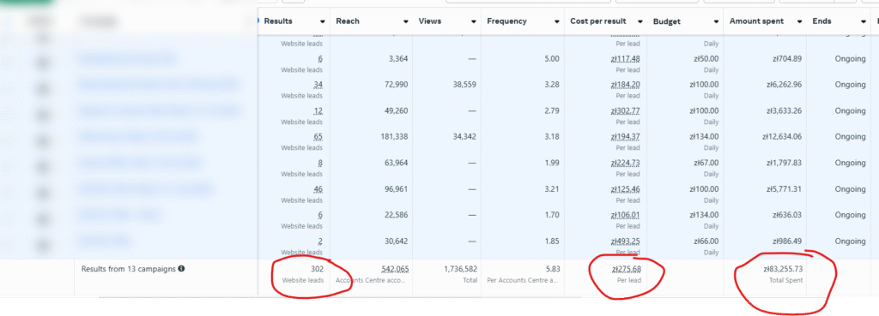Select the Results value 65

pos(318,136)
